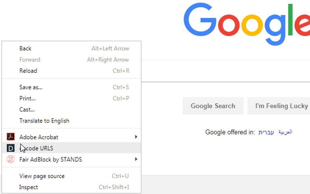Image resolution: width=310 pixels, height=194 pixels.
Task: Select the Cast... menu option
Action: click(x=27, y=109)
